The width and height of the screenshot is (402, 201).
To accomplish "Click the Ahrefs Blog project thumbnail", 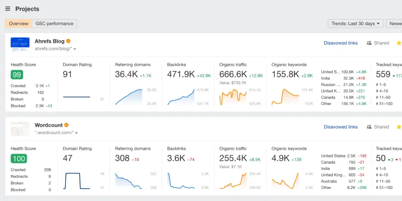I will tap(20, 44).
